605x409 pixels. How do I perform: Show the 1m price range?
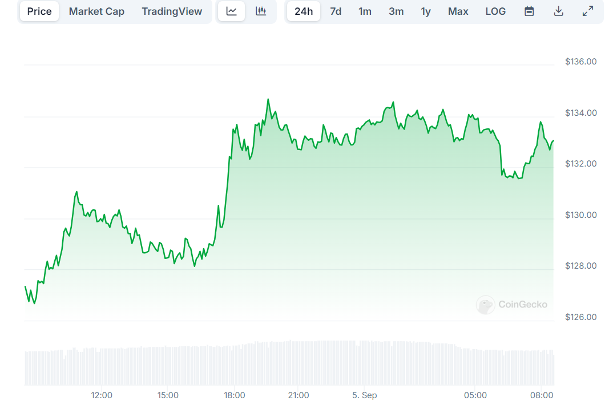tap(365, 11)
